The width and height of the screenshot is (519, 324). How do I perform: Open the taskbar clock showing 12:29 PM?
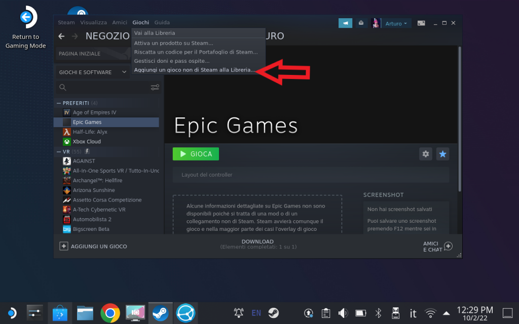point(474,313)
